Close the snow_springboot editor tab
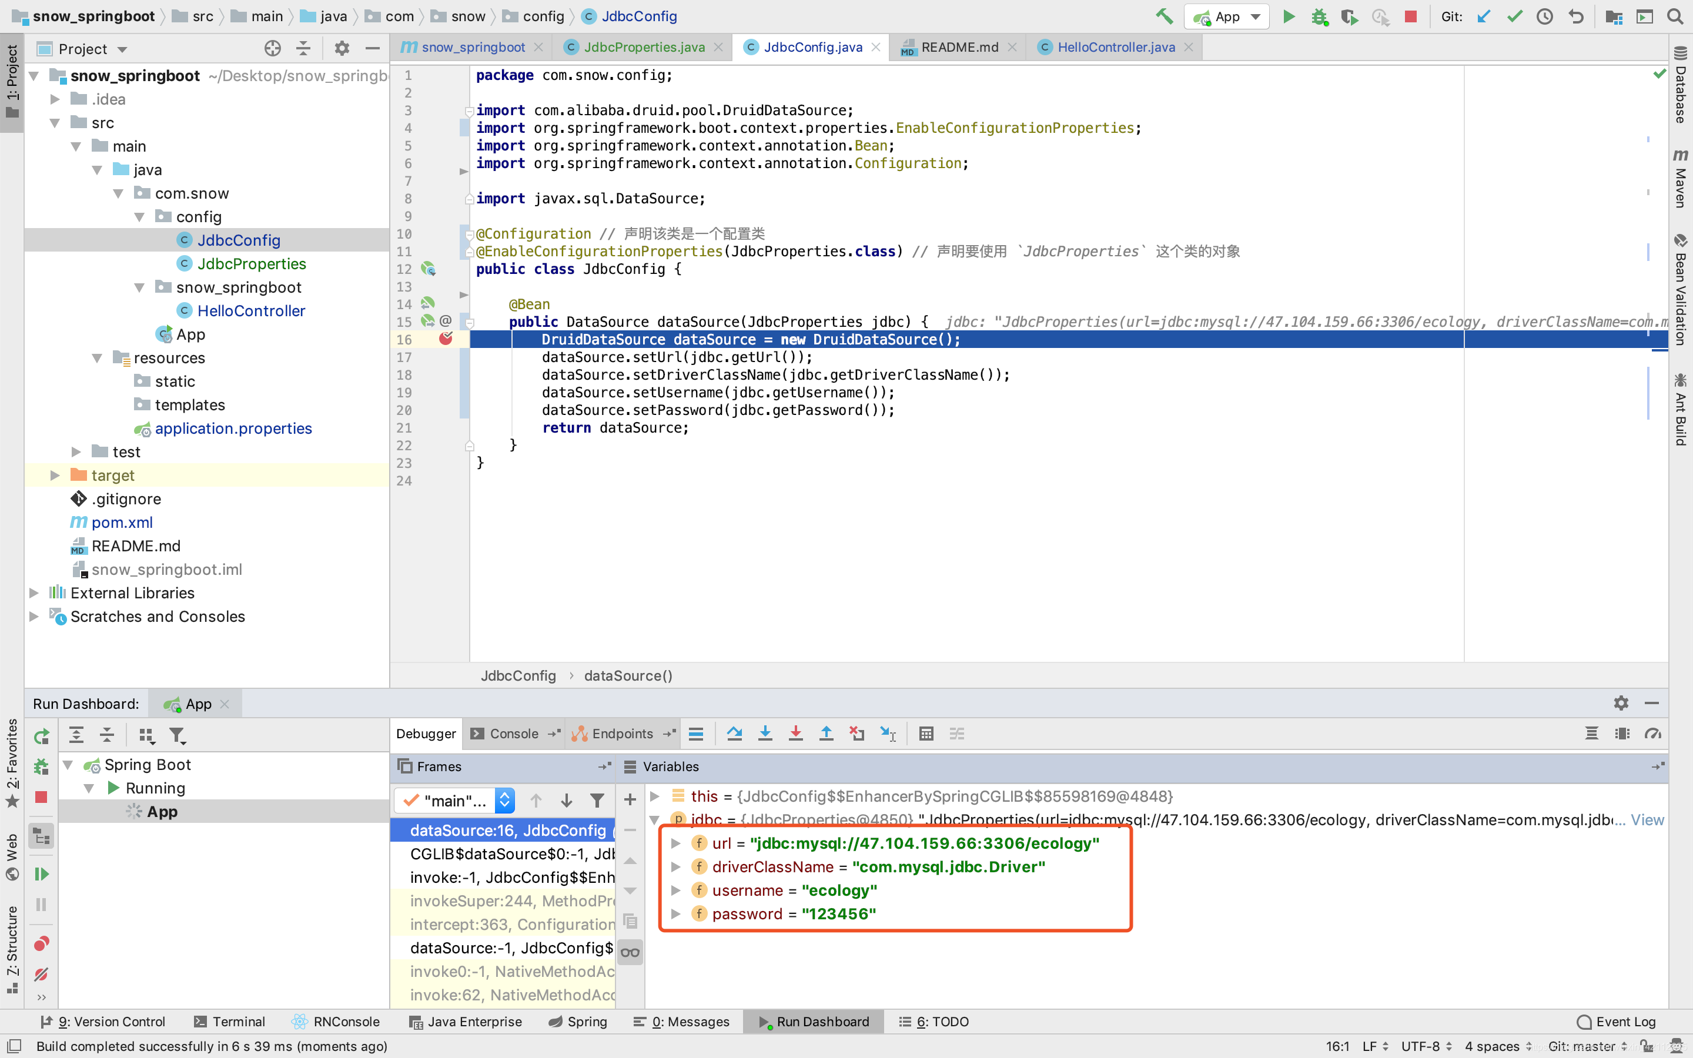This screenshot has height=1058, width=1693. pyautogui.click(x=538, y=47)
